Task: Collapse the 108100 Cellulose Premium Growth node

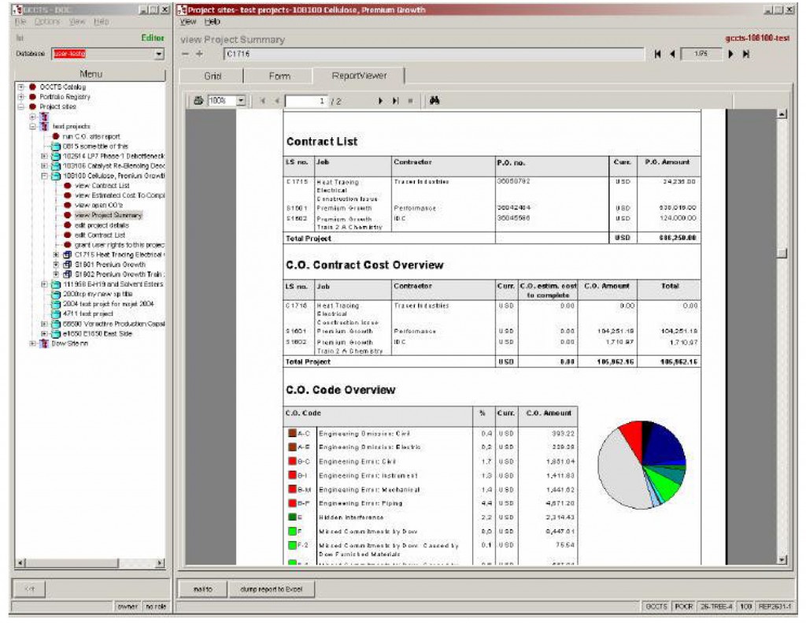Action: coord(44,176)
